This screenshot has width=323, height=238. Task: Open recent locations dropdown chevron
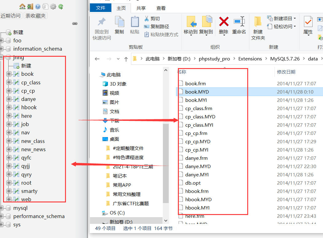pyautogui.click(x=118, y=59)
